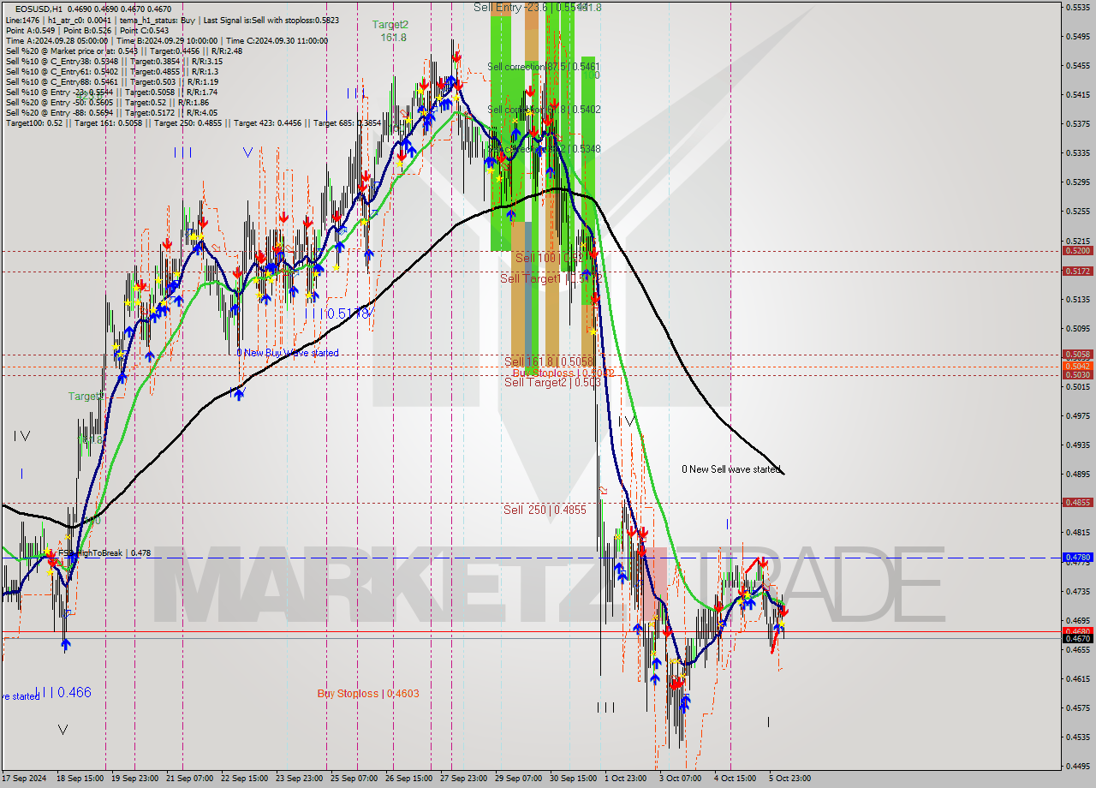Select the '0 New Sell wave started' annotation

coord(731,469)
